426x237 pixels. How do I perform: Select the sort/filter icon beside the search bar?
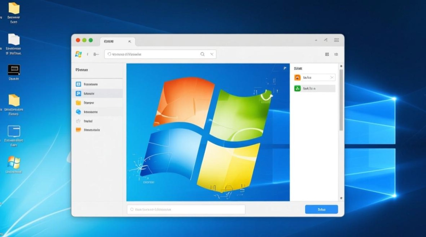point(96,54)
